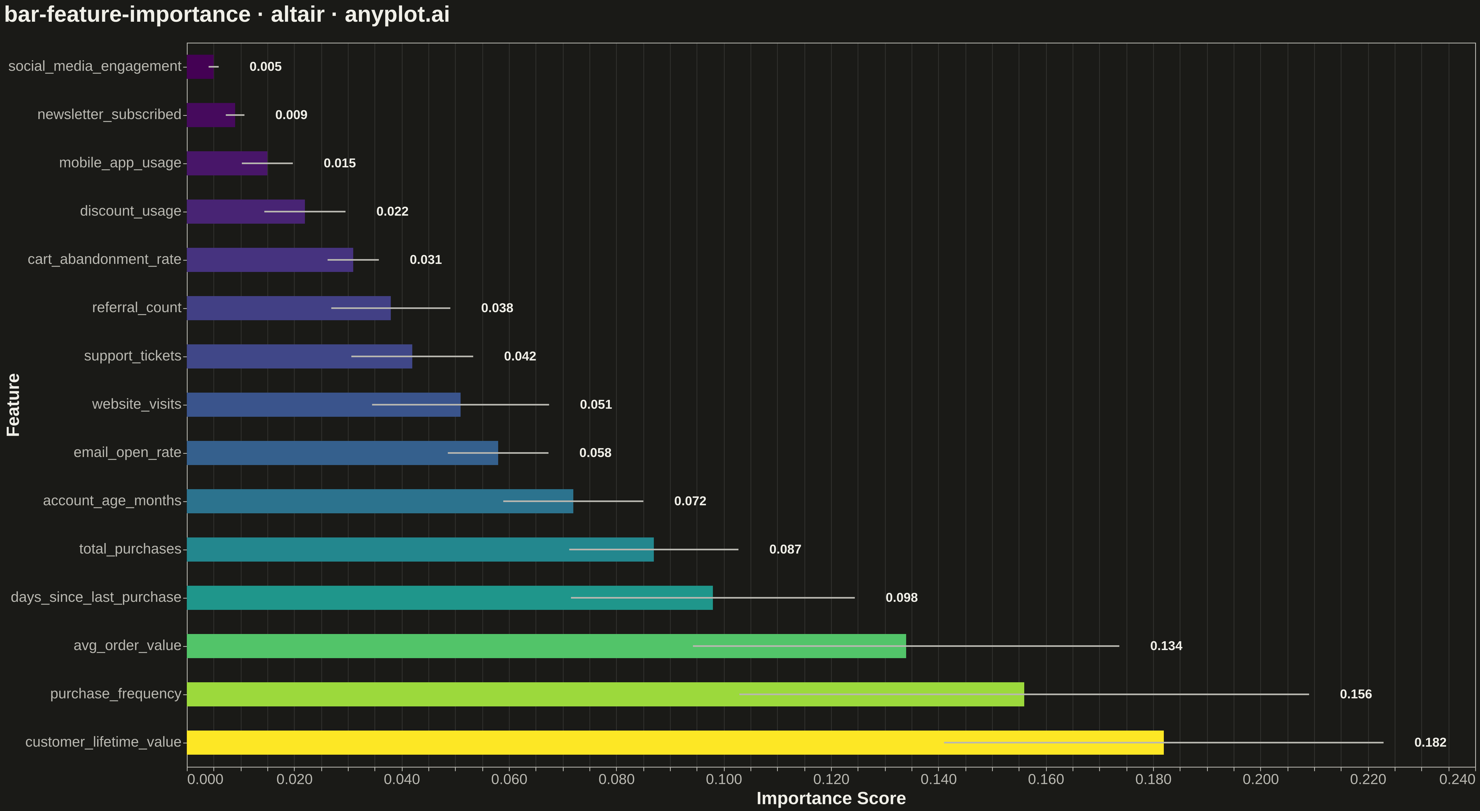Click the total_purchases bar
Viewport: 1480px width, 811px height.
click(x=421, y=549)
